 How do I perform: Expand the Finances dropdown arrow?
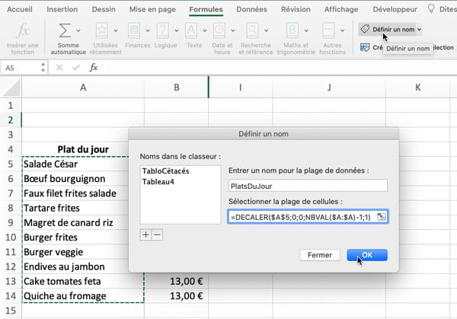click(x=148, y=30)
